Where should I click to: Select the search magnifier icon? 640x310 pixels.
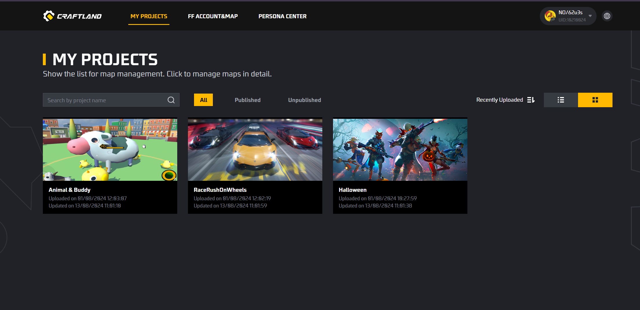(x=171, y=100)
